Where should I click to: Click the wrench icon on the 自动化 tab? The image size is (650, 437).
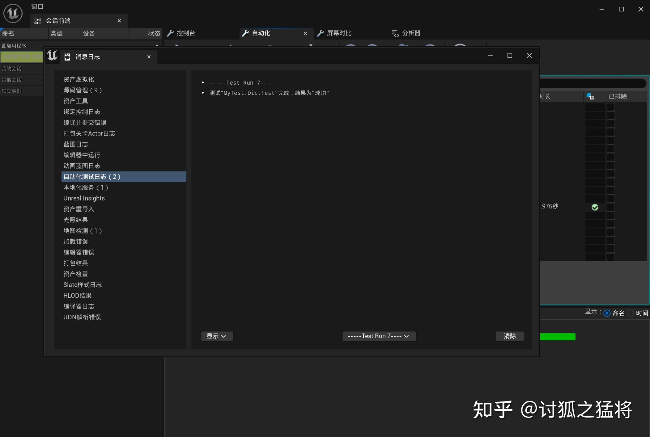pyautogui.click(x=246, y=33)
